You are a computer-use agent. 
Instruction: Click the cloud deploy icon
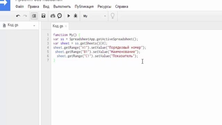tap(53, 16)
